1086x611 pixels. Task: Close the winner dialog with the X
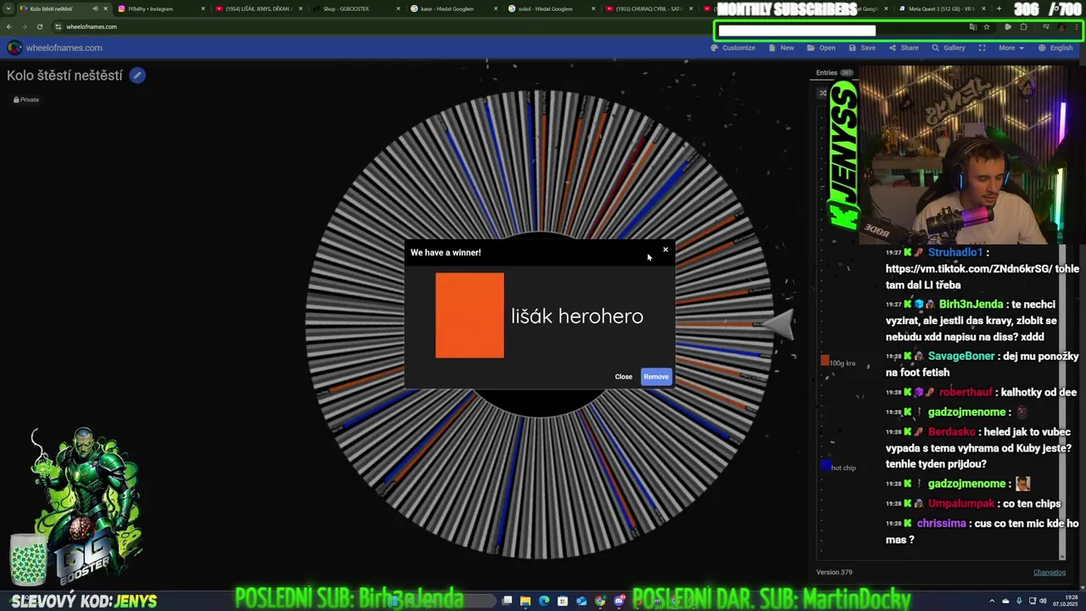(x=665, y=249)
